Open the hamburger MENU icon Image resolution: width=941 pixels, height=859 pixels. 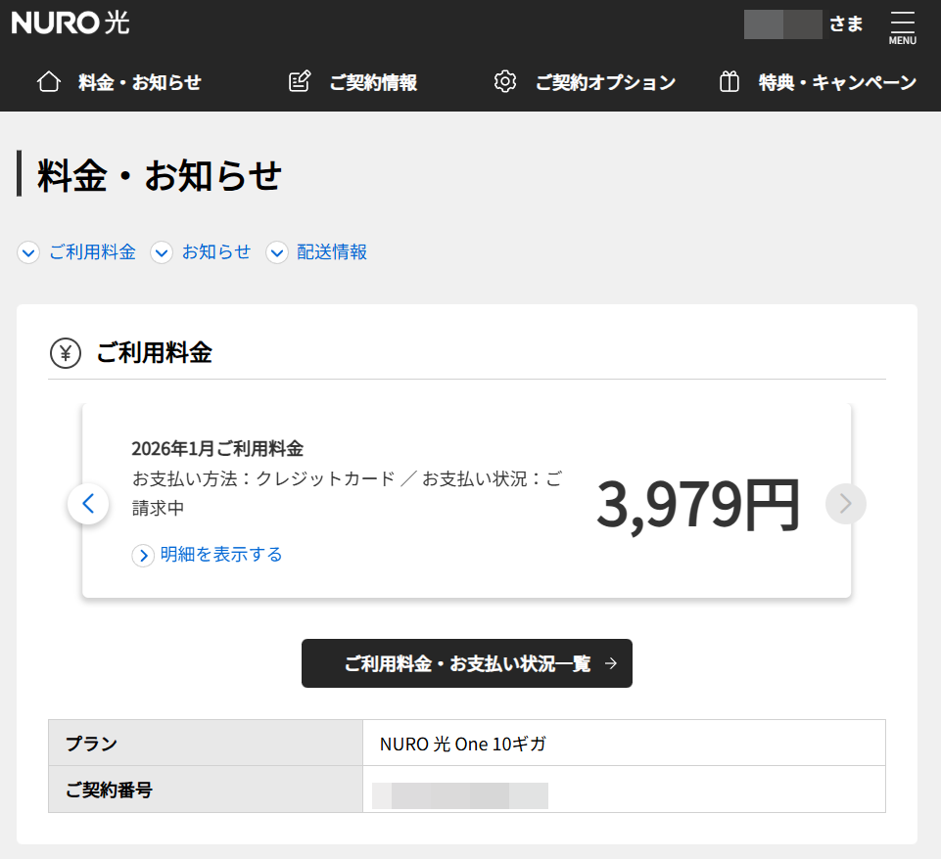tap(902, 27)
